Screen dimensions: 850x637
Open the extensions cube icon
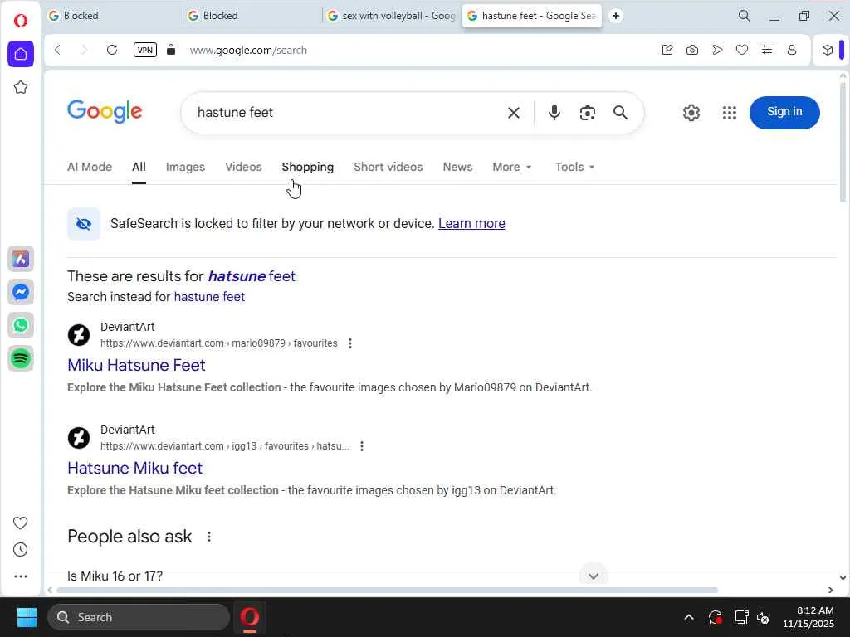(x=828, y=50)
